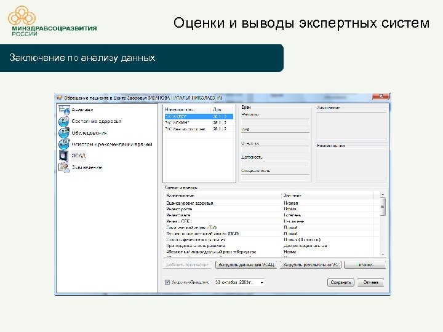Click the table scrollbar down arrow
Screen dimensions: 443x332
point(383,255)
